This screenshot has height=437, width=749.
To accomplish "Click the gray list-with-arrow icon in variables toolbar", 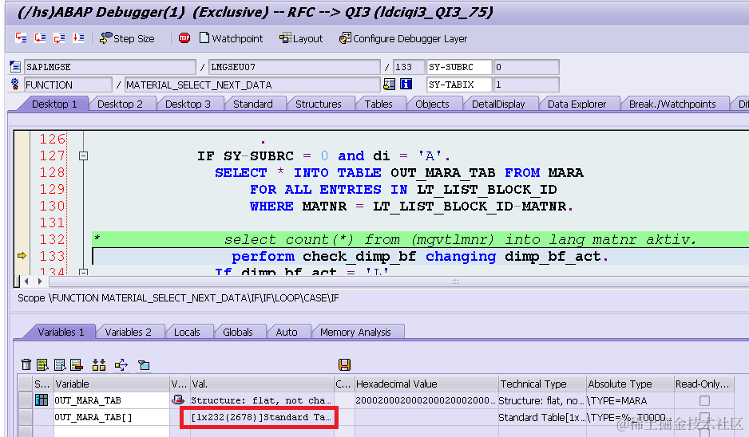I will click(60, 365).
